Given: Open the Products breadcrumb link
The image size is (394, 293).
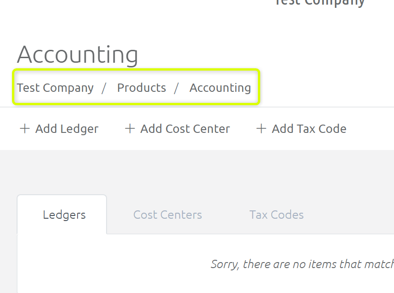Looking at the screenshot, I should tap(142, 88).
